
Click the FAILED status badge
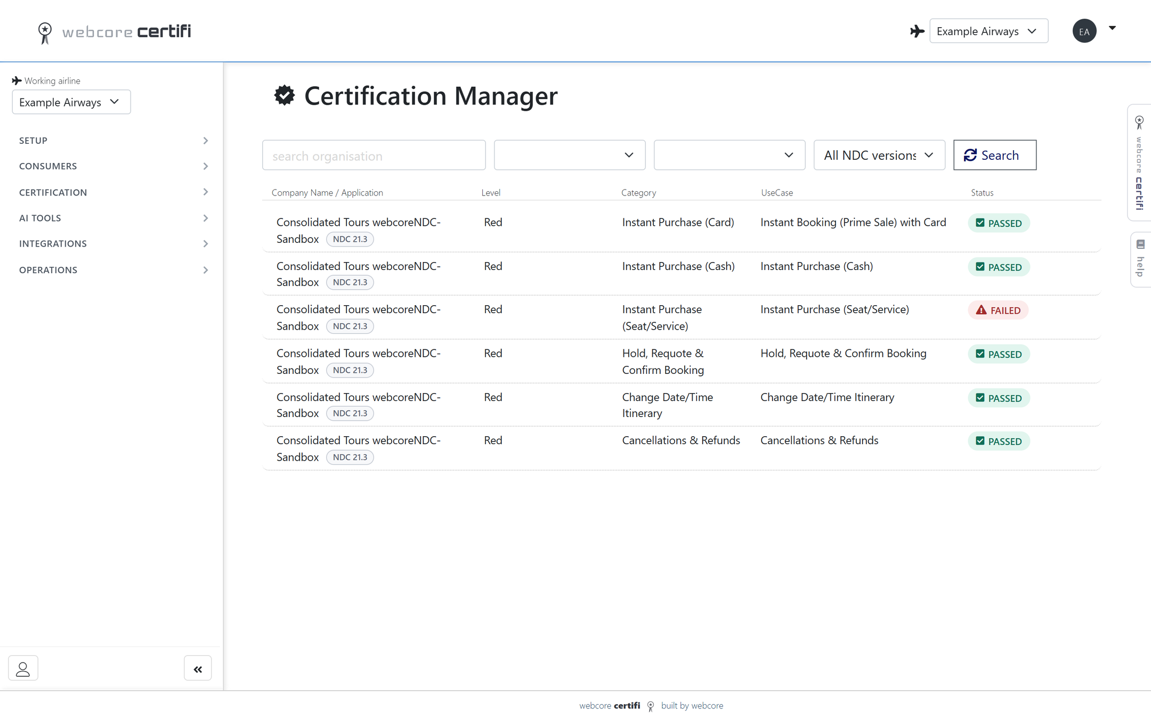(x=998, y=311)
